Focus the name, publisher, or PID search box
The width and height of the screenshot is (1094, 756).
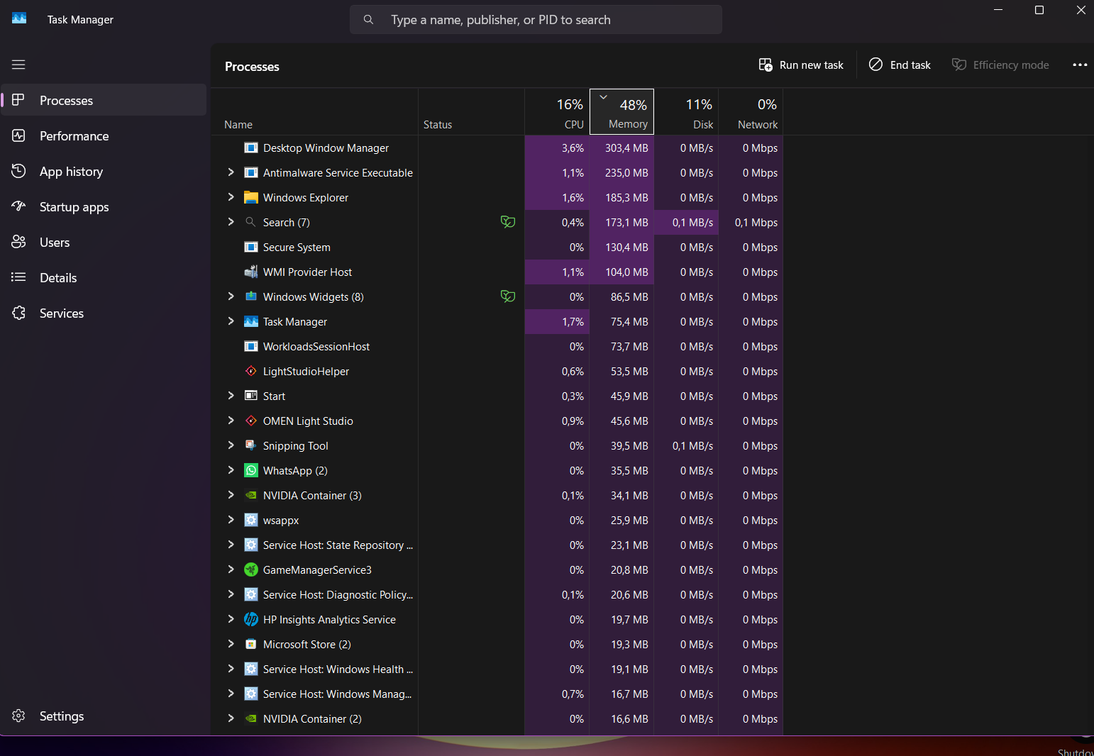(536, 20)
